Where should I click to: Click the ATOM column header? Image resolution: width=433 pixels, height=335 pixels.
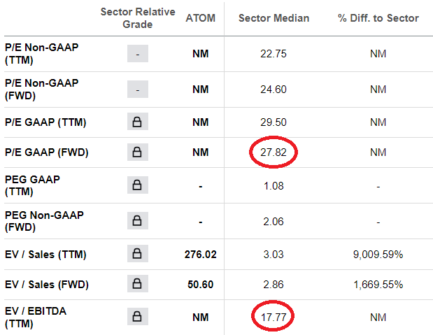(x=201, y=18)
